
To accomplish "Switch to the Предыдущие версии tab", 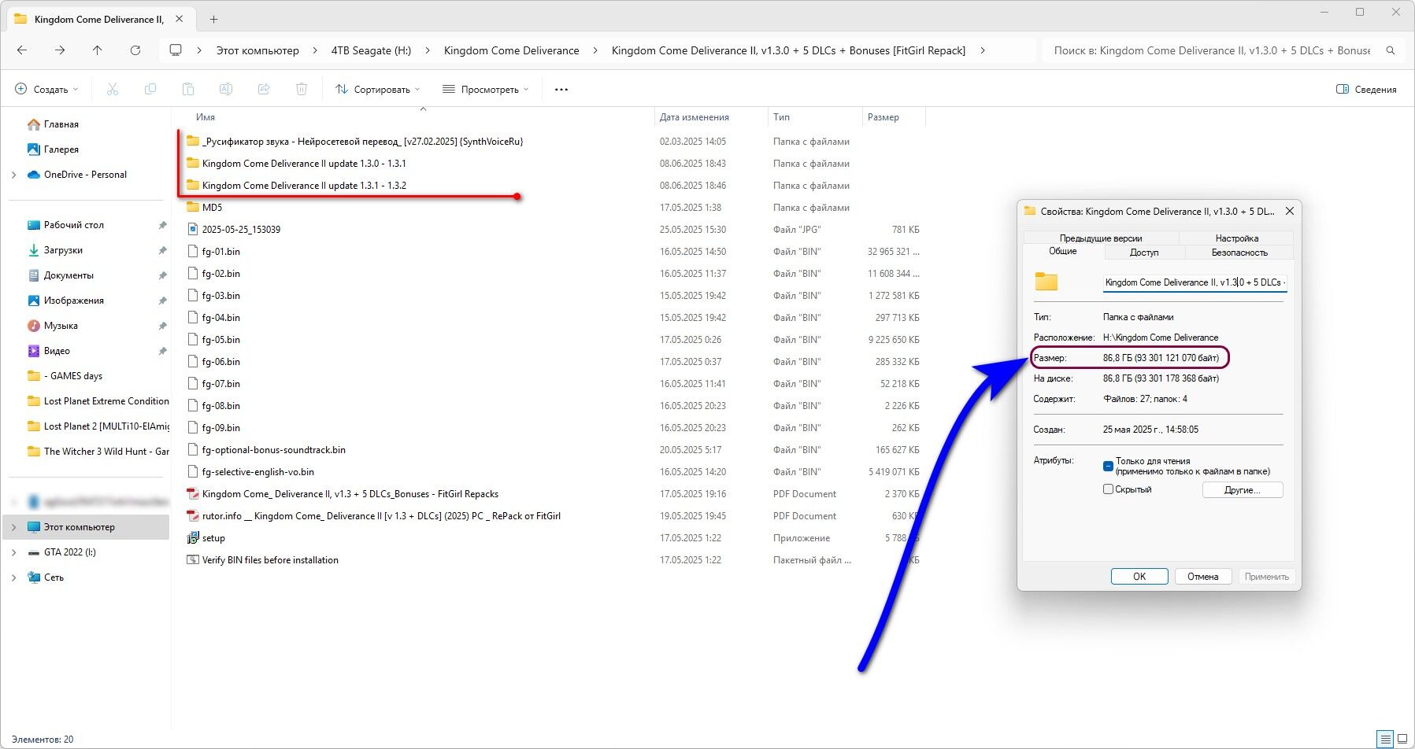I will click(x=1100, y=238).
